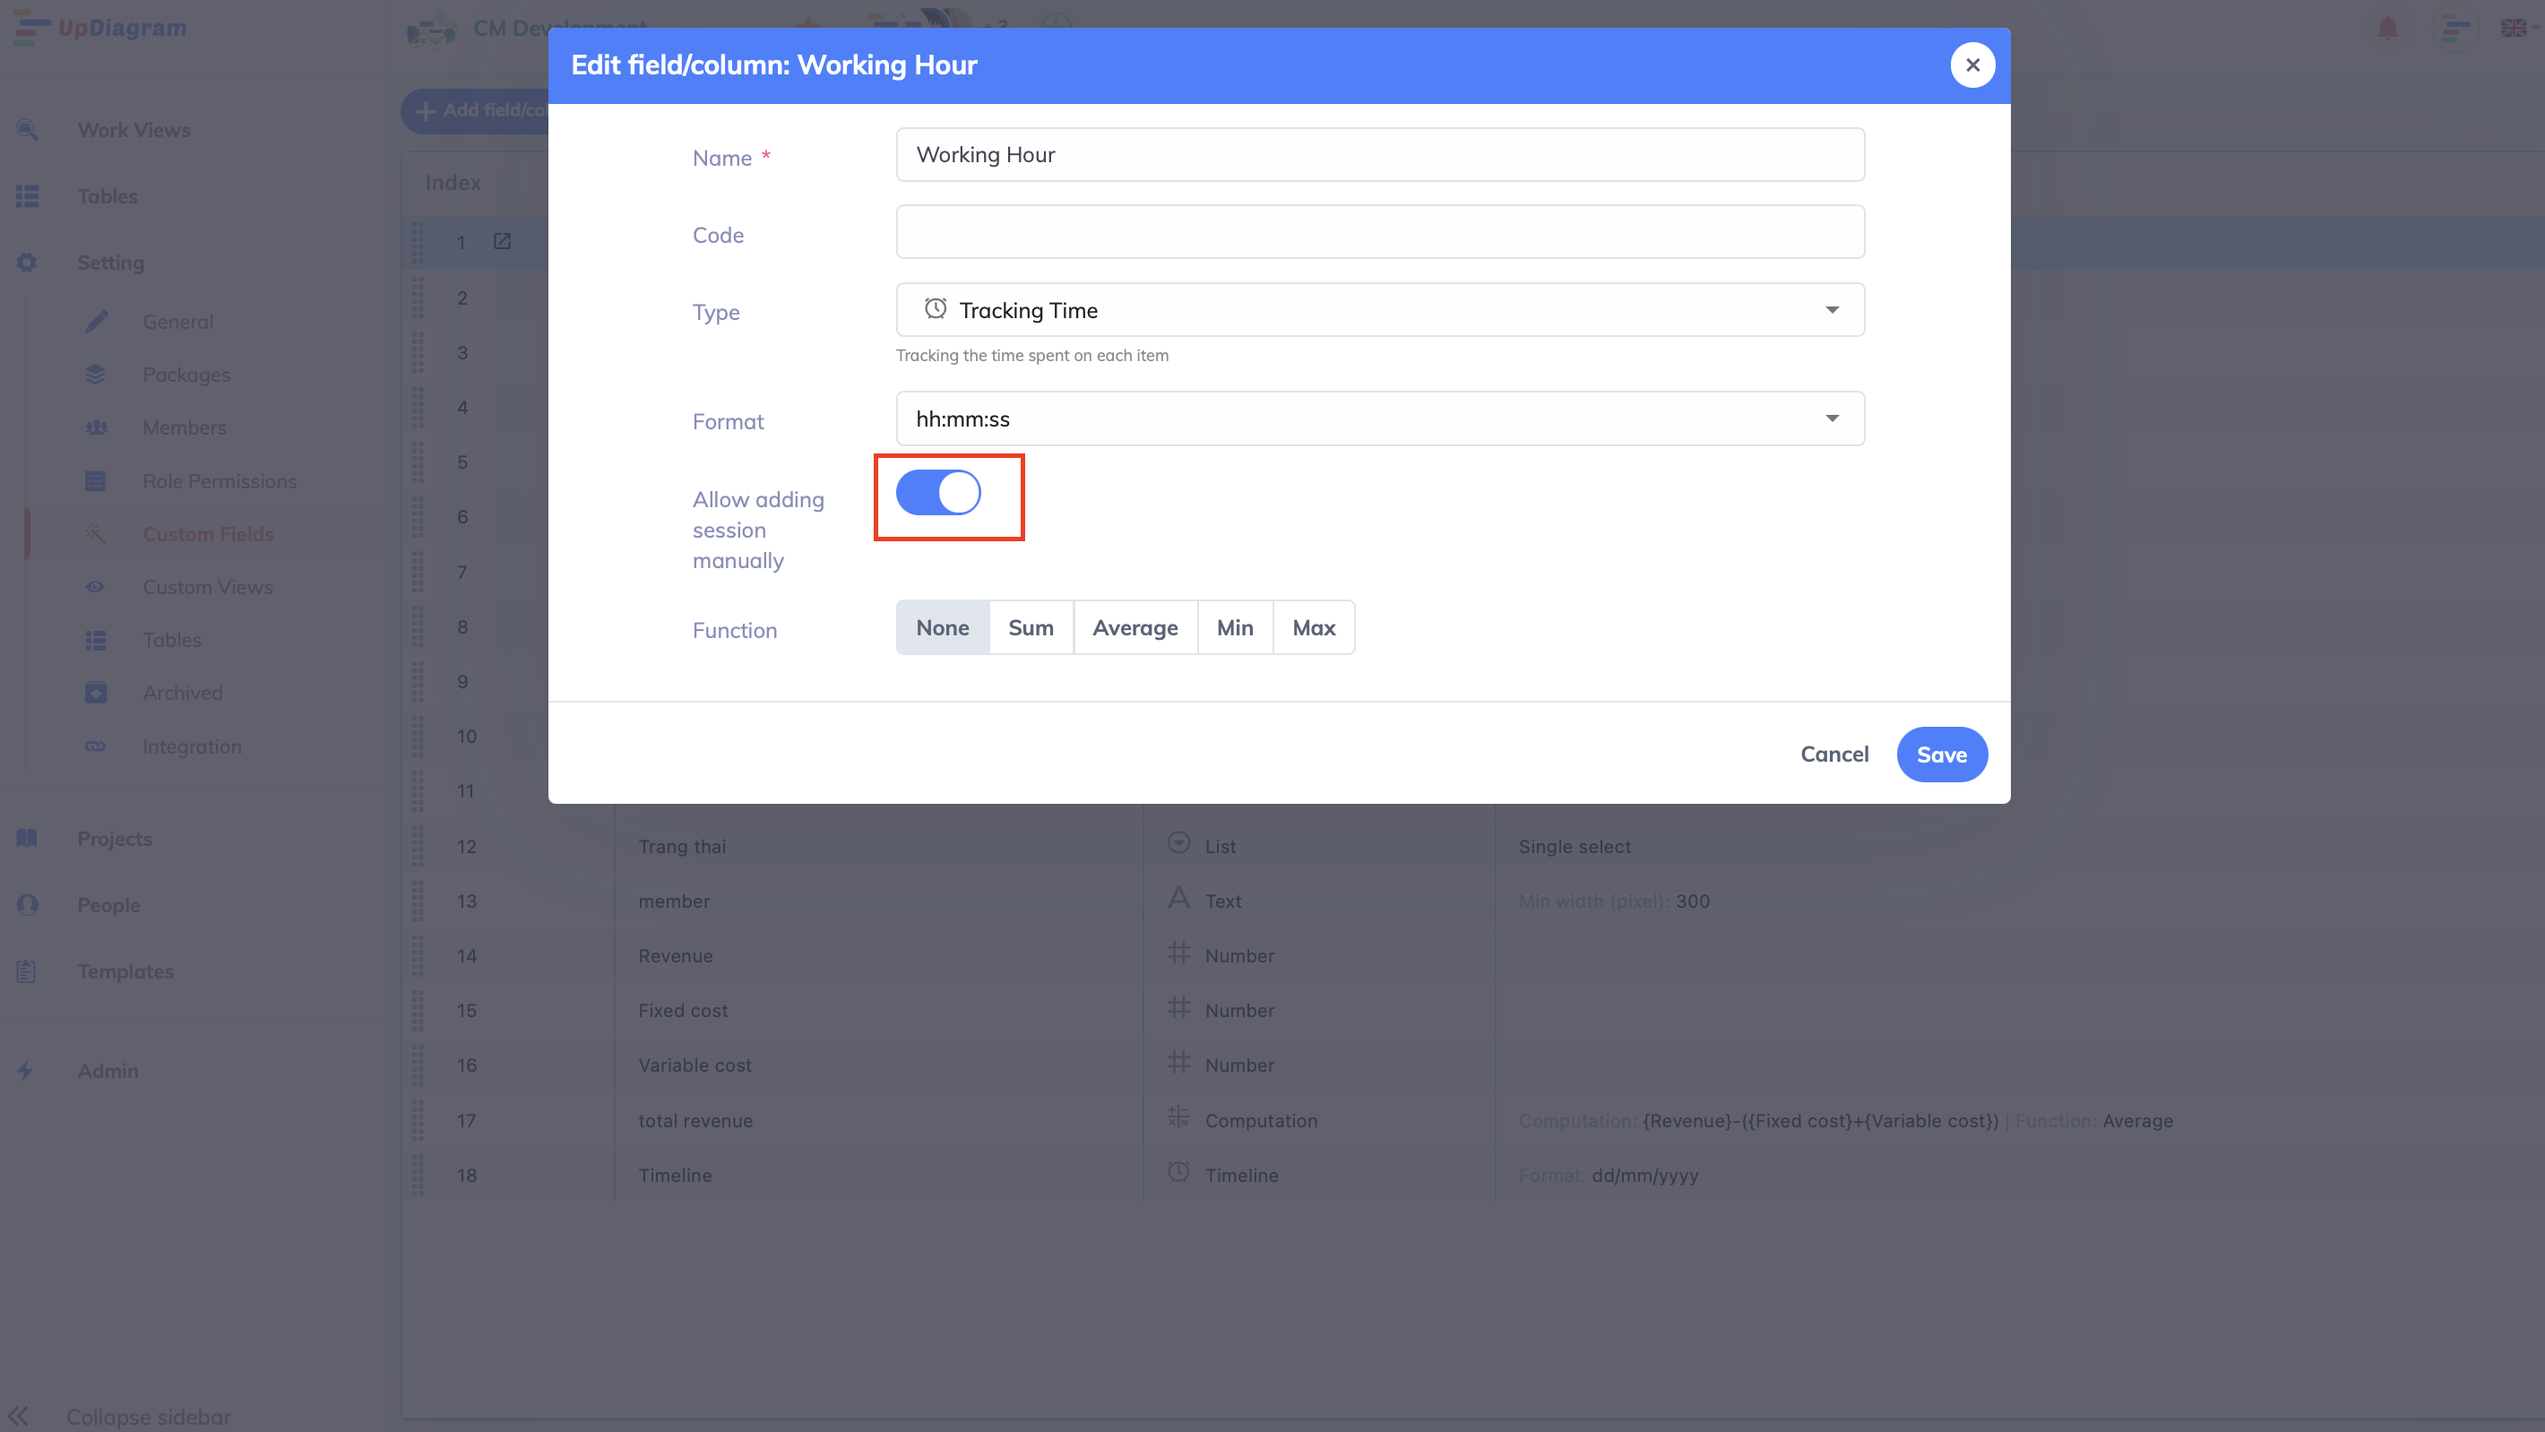Select the Max function option
Screen dimensions: 2545x1432
[1314, 627]
